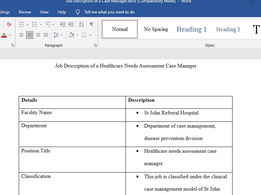This screenshot has height=195, width=261.
Task: Align text right
Action: [x=38, y=35]
